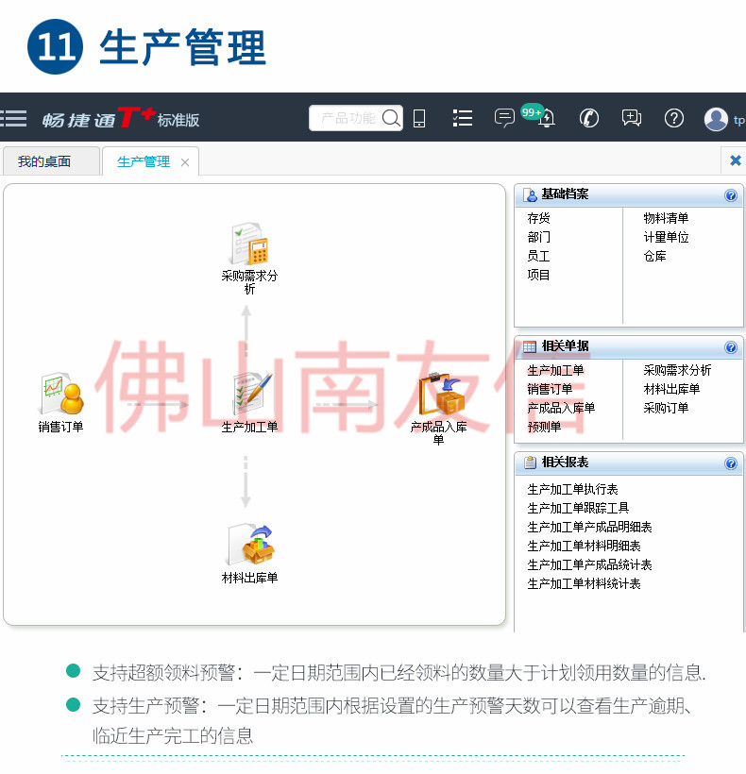Open 生产加工单执行表 report
Viewport: 746px width, 774px height.
coord(572,489)
